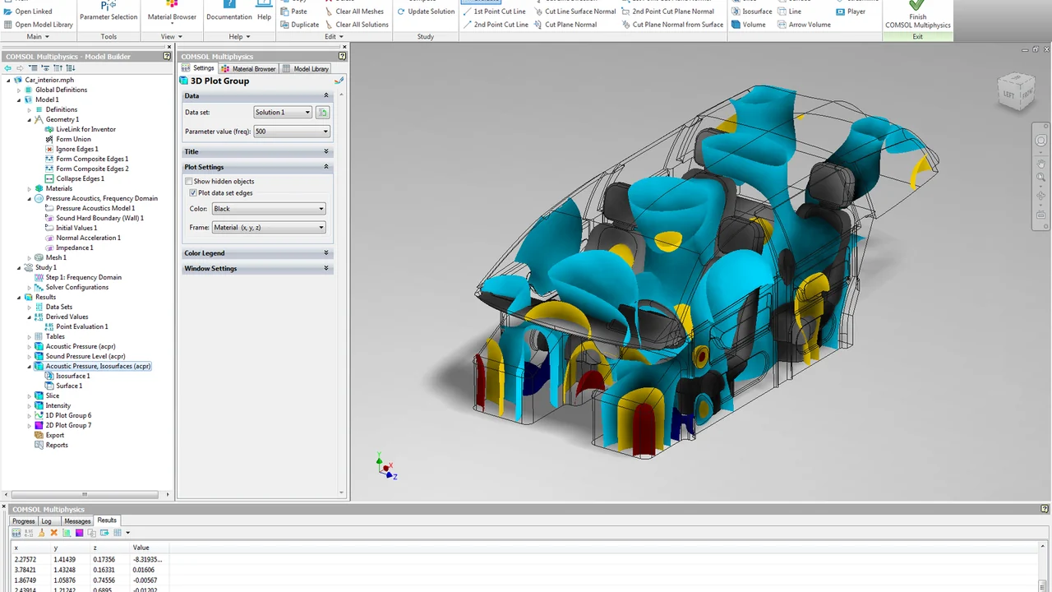Click the plot brush icon beside 3D Plot Group
This screenshot has width=1052, height=592.
pos(339,81)
